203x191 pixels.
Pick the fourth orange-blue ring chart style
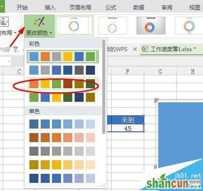point(189,26)
